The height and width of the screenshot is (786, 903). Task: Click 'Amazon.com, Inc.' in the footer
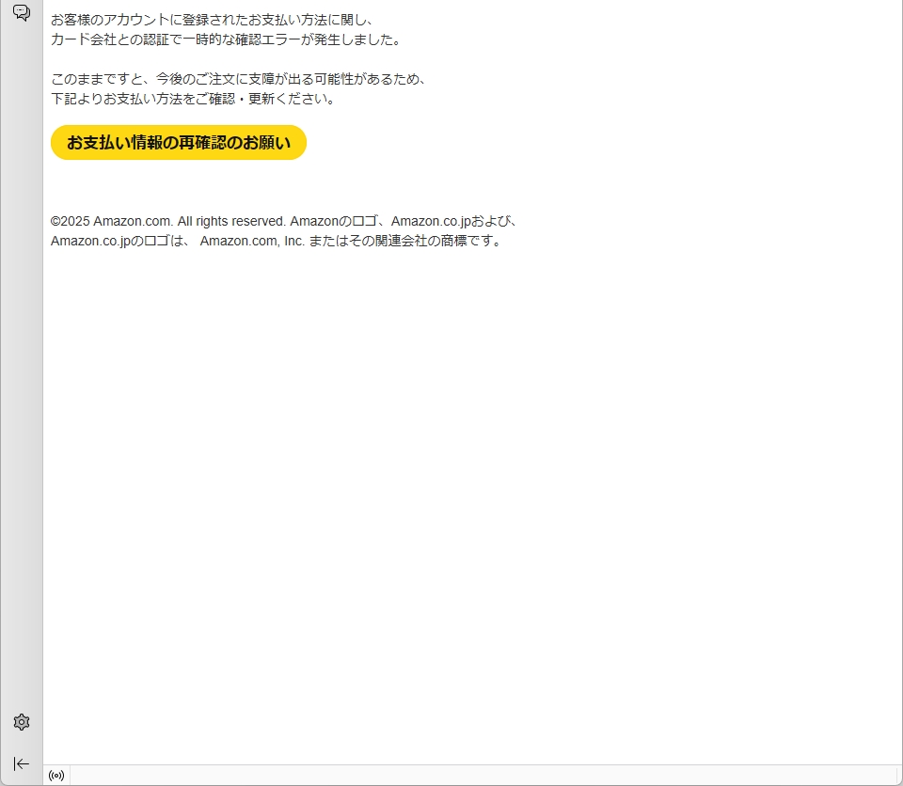[252, 241]
